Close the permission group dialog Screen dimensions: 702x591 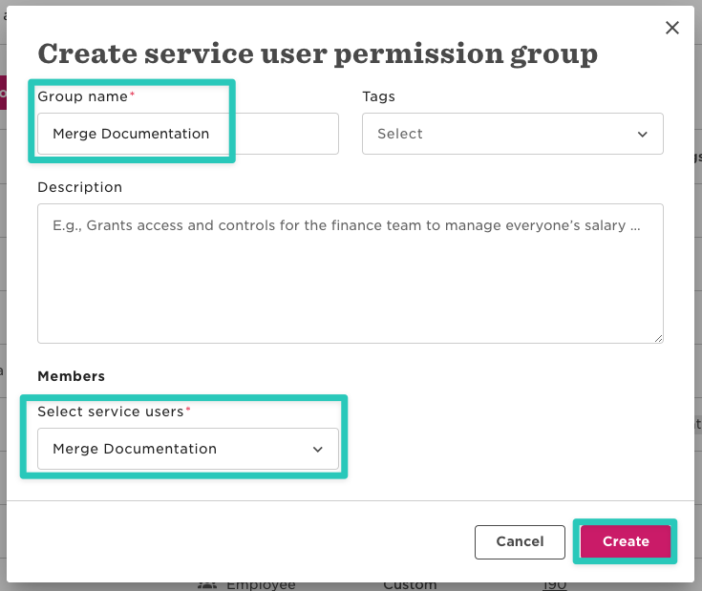coord(672,28)
